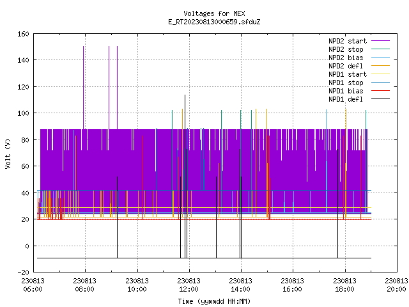
Task: Click the 100 y-axis tick label
Action: (23, 113)
